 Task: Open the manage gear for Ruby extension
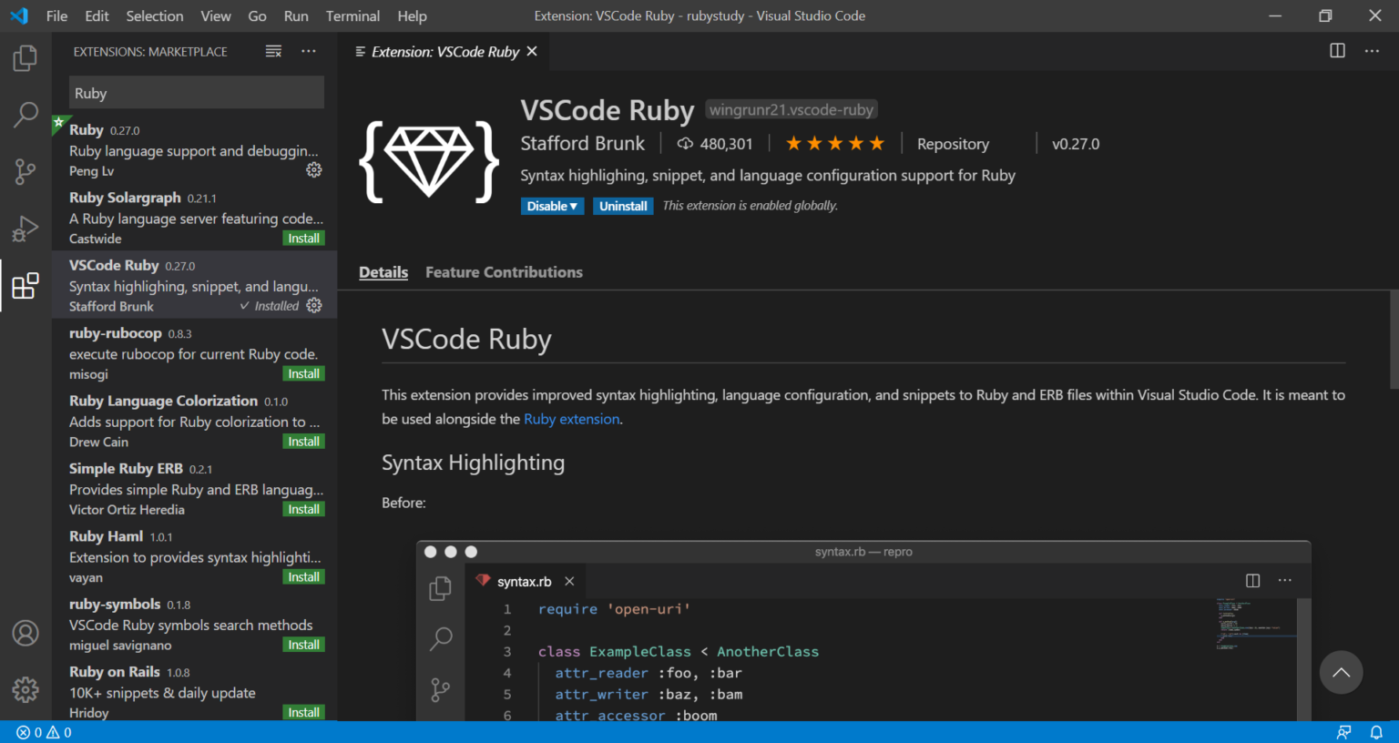pos(314,170)
